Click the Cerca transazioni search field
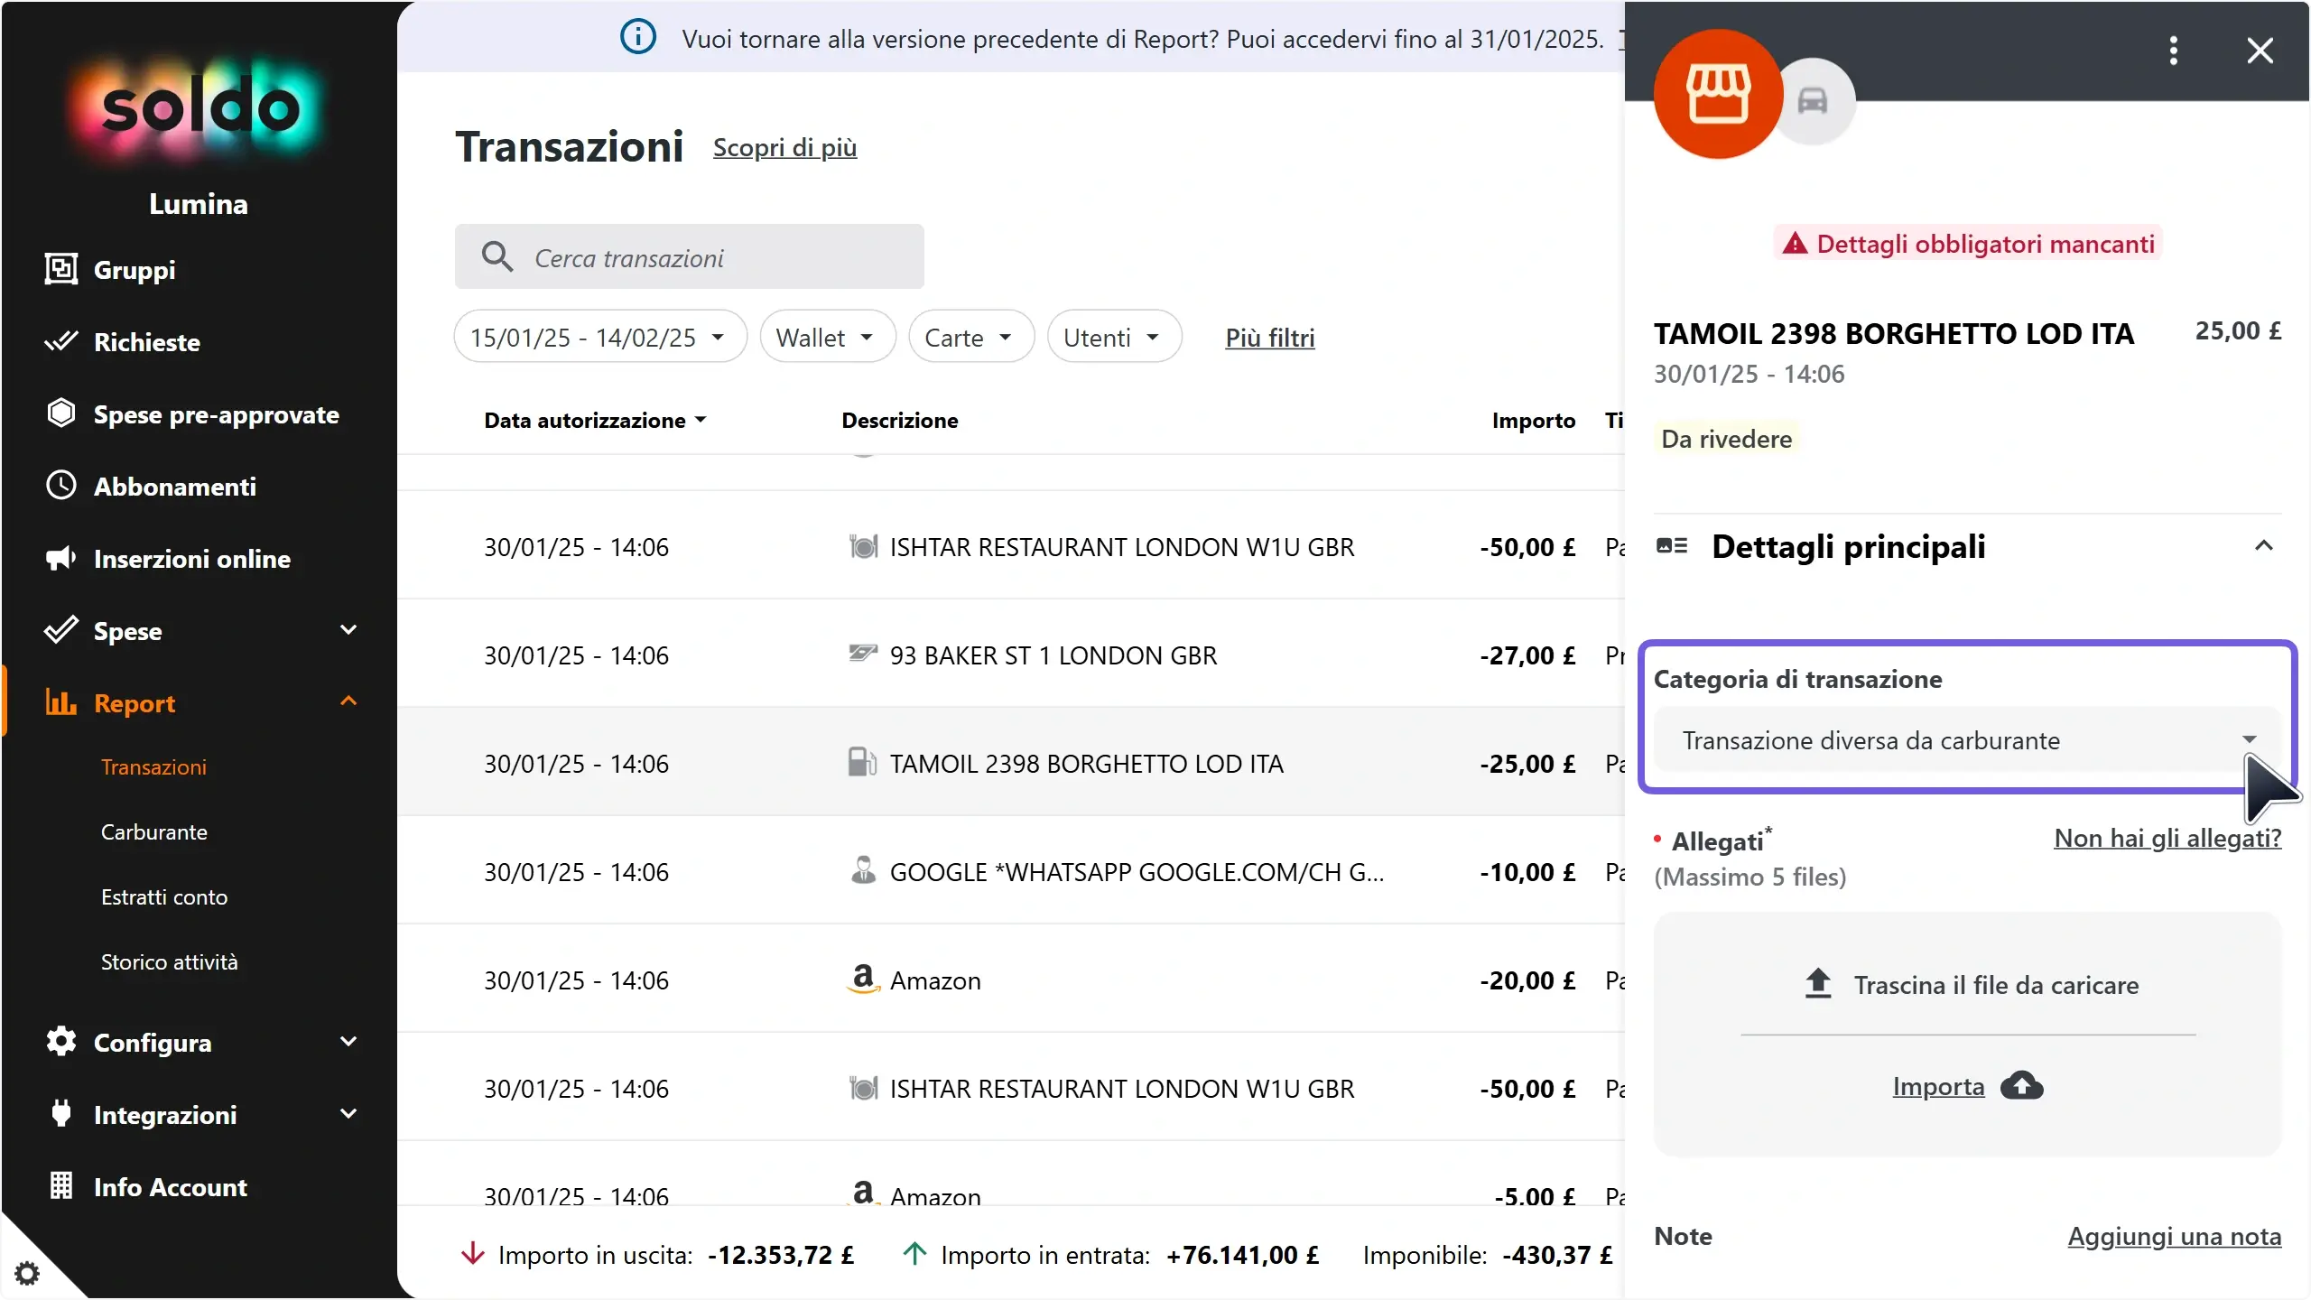2311x1300 pixels. click(x=689, y=257)
